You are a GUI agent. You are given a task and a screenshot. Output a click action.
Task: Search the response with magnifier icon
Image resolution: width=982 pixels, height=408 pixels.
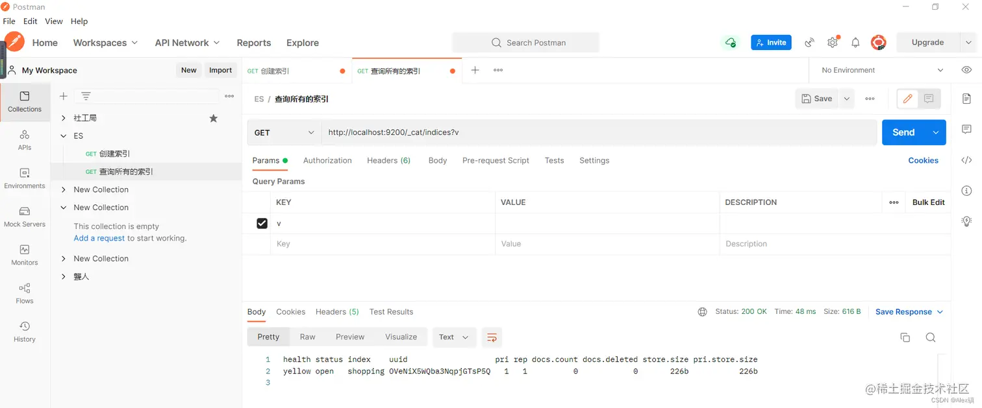coord(930,337)
